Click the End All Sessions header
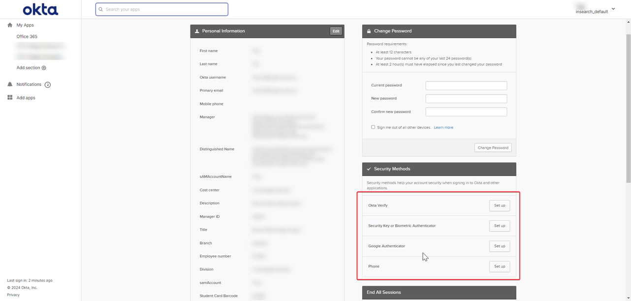This screenshot has width=631, height=301. pyautogui.click(x=439, y=293)
